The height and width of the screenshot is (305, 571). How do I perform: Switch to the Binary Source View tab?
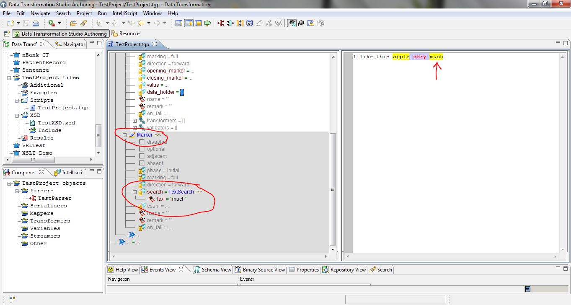[x=260, y=270]
